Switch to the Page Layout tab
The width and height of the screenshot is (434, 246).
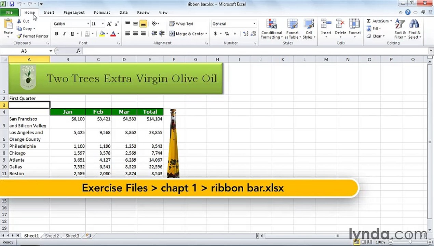pos(74,13)
